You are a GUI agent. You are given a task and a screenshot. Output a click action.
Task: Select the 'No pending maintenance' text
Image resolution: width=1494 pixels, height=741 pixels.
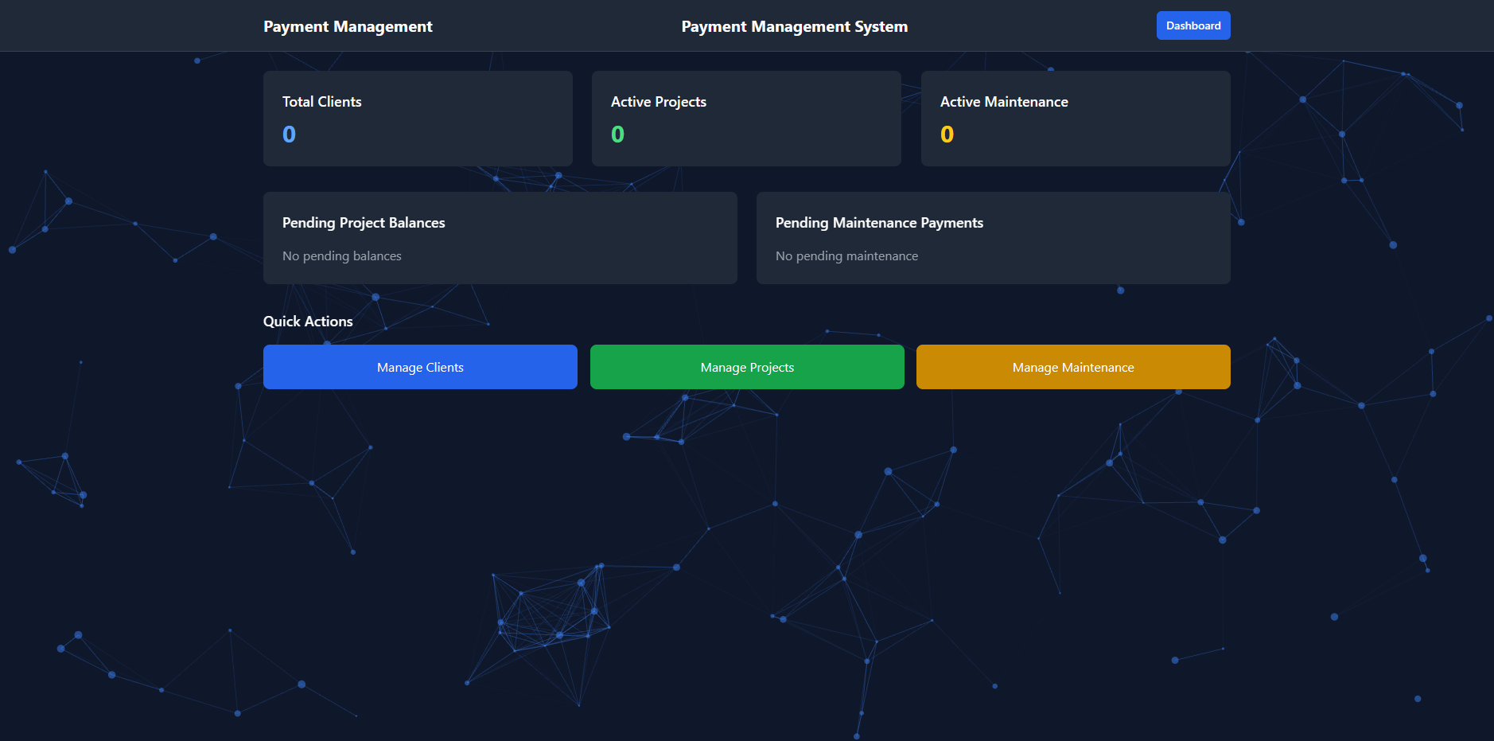[x=846, y=255]
